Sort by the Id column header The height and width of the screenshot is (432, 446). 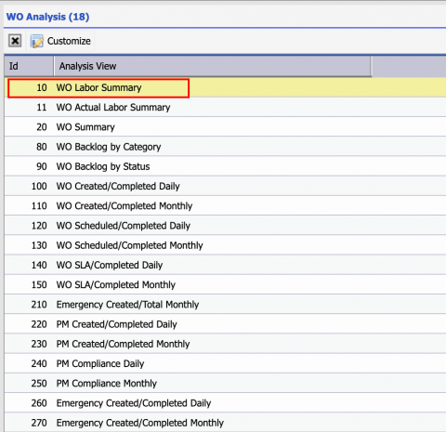click(29, 66)
